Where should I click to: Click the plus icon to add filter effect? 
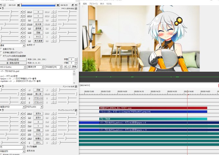(x=76, y=5)
